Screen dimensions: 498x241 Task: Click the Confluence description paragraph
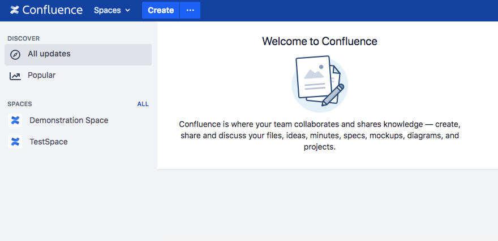coord(320,135)
